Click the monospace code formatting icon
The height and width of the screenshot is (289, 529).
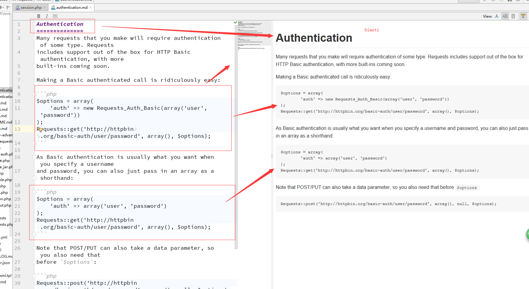[55, 16]
